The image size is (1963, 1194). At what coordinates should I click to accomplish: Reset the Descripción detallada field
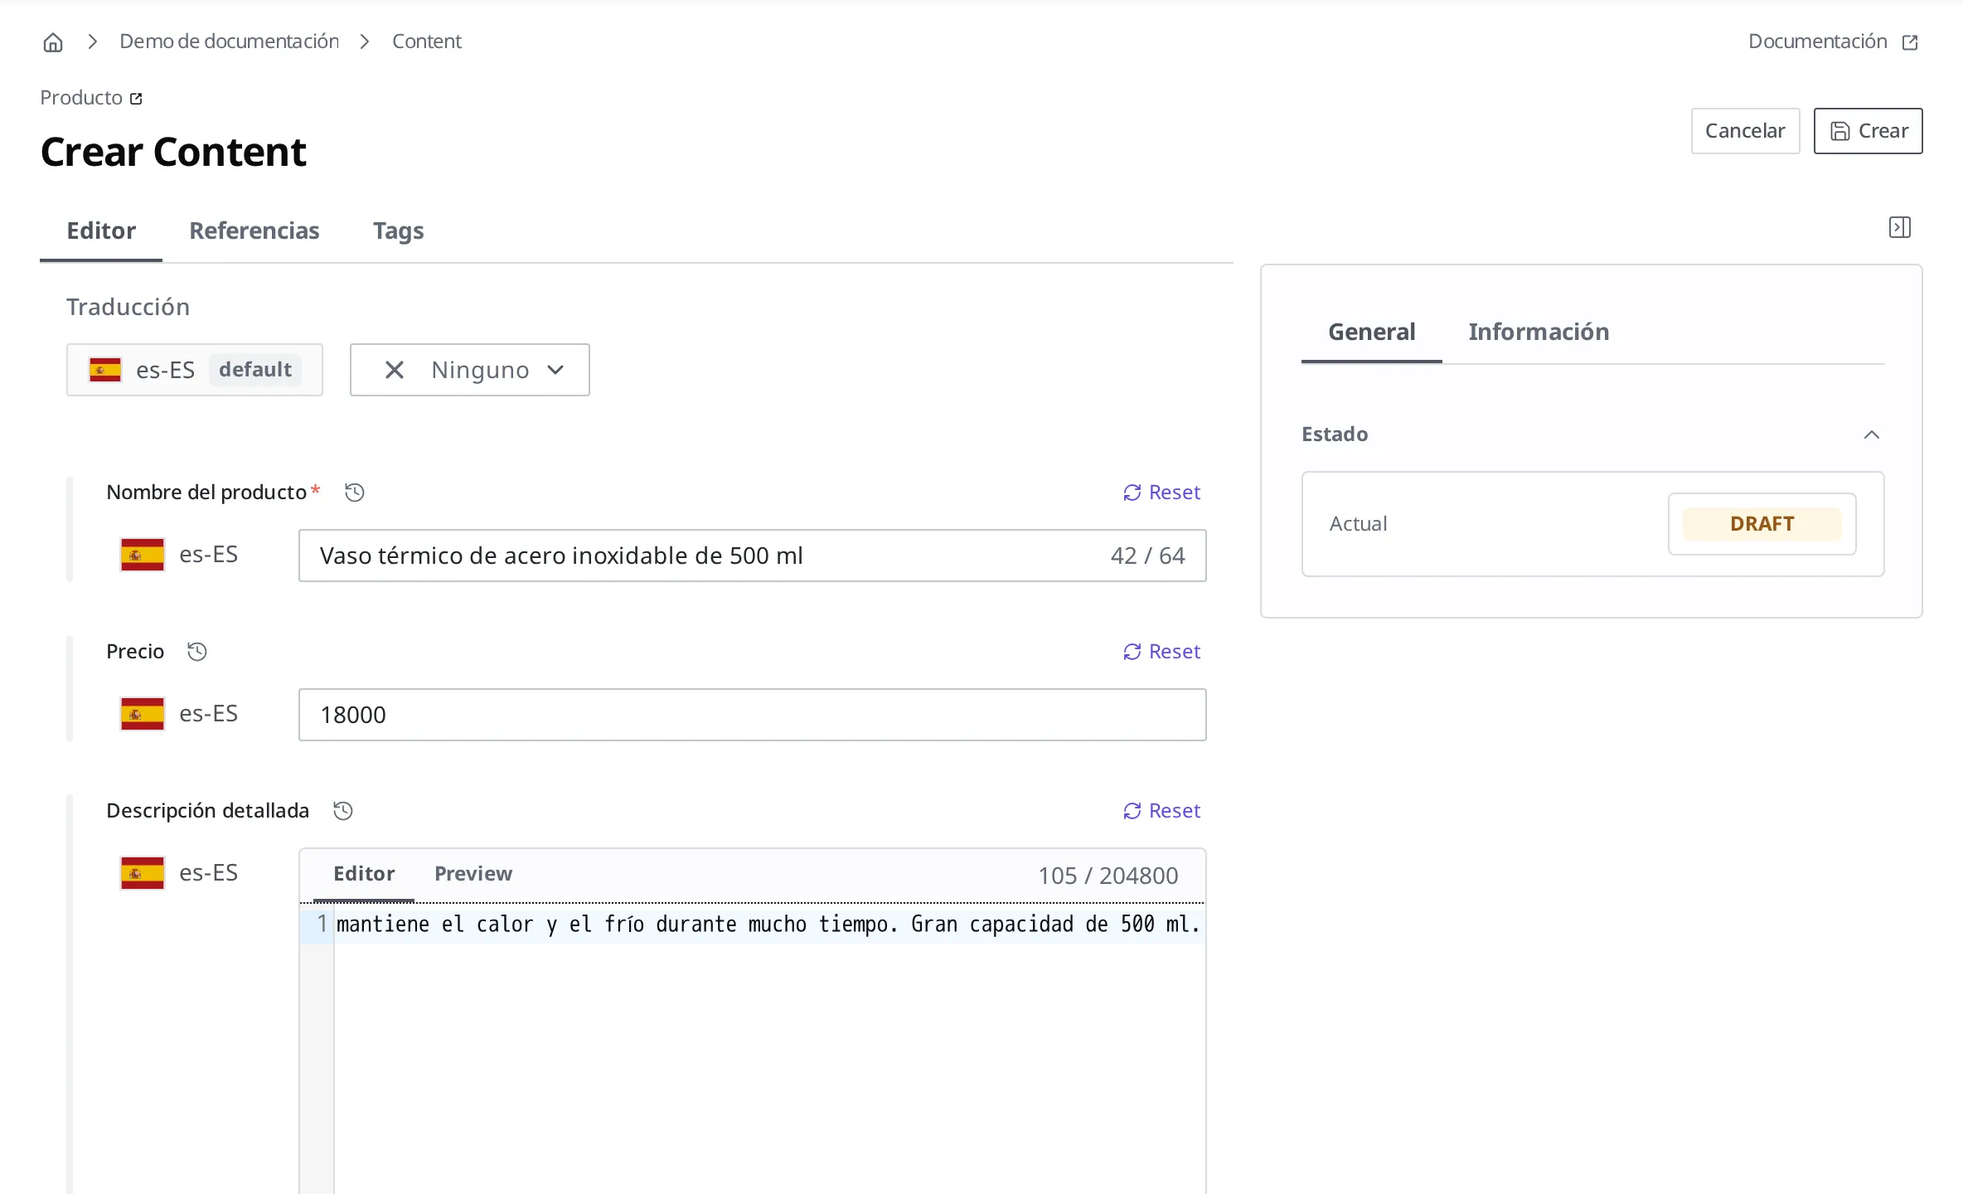pos(1161,811)
